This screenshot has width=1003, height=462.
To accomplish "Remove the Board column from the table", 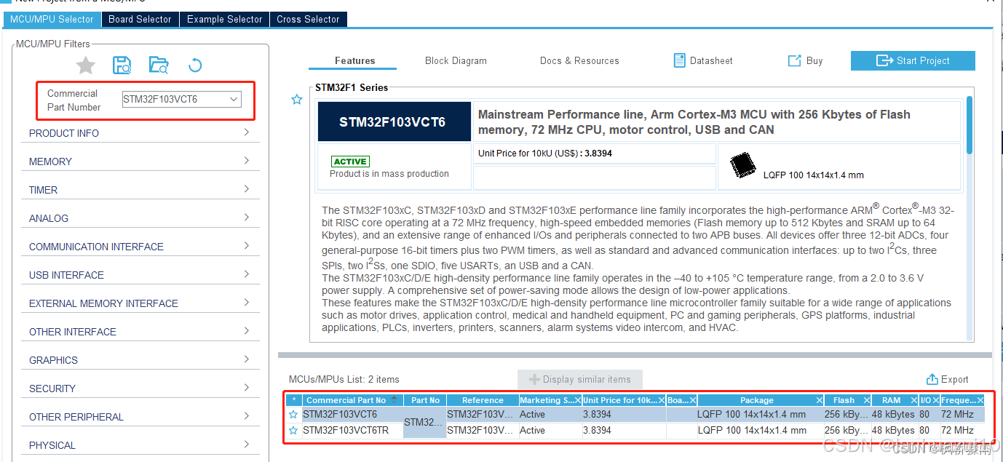I will (692, 400).
